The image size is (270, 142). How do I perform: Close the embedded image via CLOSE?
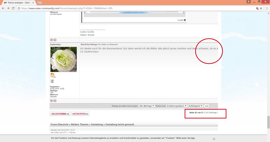tap(182, 20)
